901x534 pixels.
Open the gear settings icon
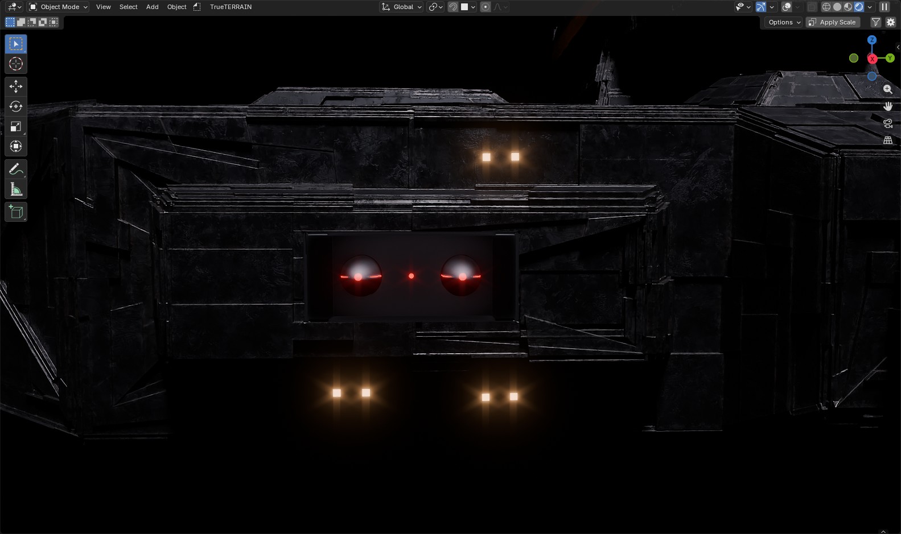pyautogui.click(x=891, y=22)
